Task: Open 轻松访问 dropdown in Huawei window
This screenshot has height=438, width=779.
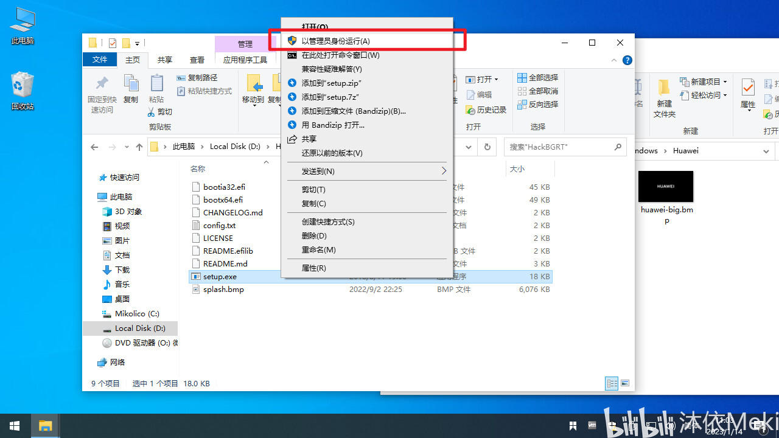Action: pyautogui.click(x=704, y=95)
